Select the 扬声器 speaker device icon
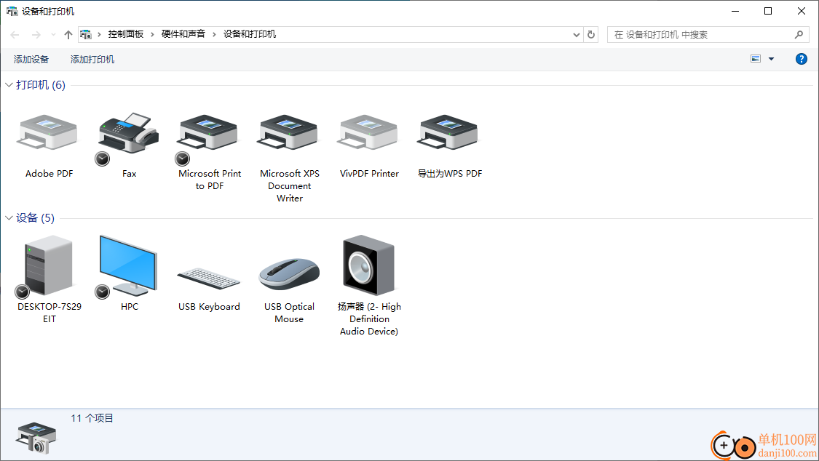 point(369,266)
